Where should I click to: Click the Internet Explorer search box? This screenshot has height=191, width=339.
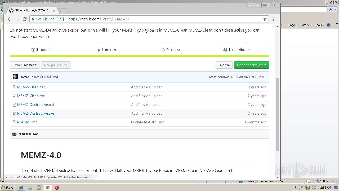[304, 9]
